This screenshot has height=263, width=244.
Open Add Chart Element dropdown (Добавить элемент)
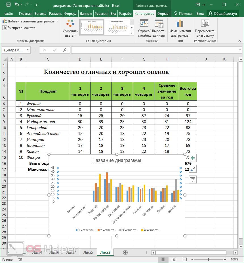click(x=30, y=21)
